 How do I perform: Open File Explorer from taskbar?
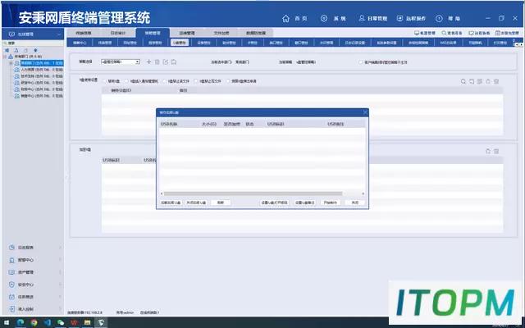(88, 322)
